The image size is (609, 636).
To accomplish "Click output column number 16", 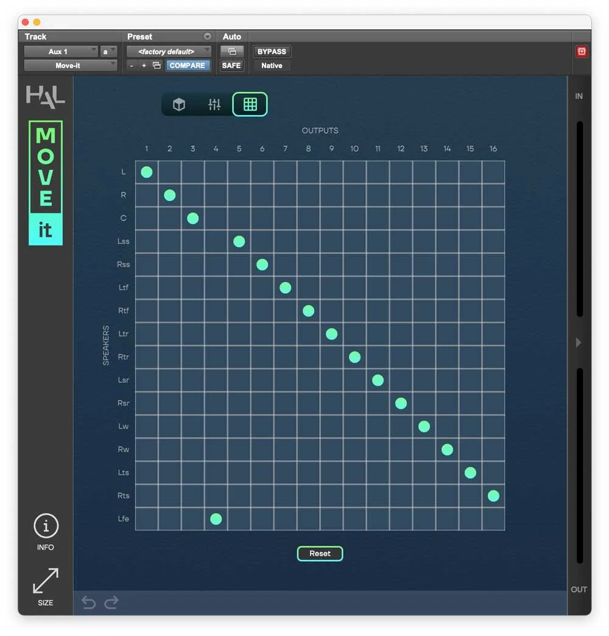I will (x=493, y=149).
